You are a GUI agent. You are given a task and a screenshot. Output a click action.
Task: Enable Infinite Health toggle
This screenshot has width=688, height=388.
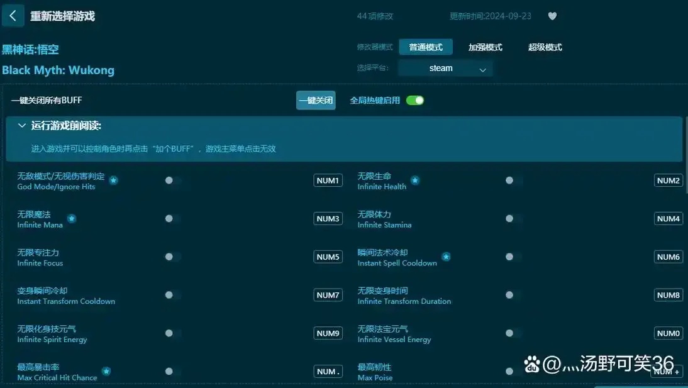(513, 180)
